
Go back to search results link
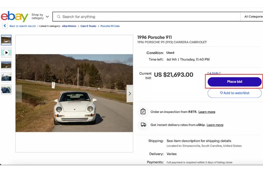[x=23, y=26]
